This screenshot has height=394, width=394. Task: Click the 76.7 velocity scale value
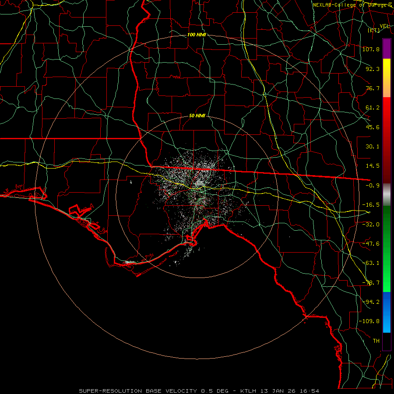point(373,88)
